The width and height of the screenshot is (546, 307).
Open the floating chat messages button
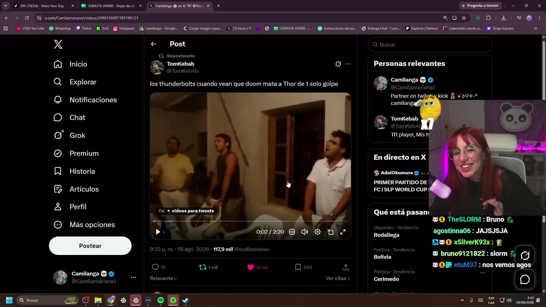click(525, 280)
